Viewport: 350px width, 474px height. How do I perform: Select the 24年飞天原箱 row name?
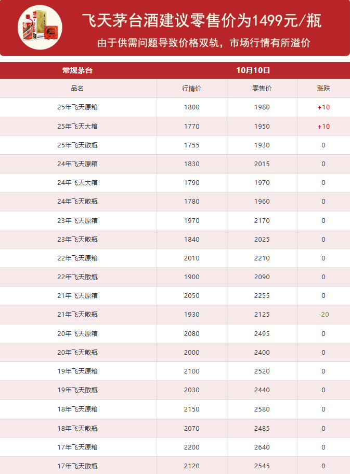point(77,164)
